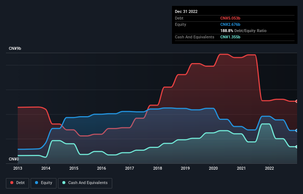Click the teal Cash legend dot

(x=64, y=183)
